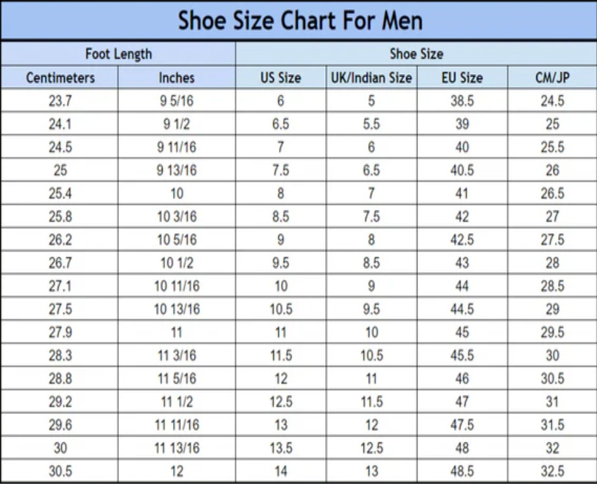The image size is (597, 484).
Task: Click the 10 1/2 inches cell
Action: (x=176, y=263)
